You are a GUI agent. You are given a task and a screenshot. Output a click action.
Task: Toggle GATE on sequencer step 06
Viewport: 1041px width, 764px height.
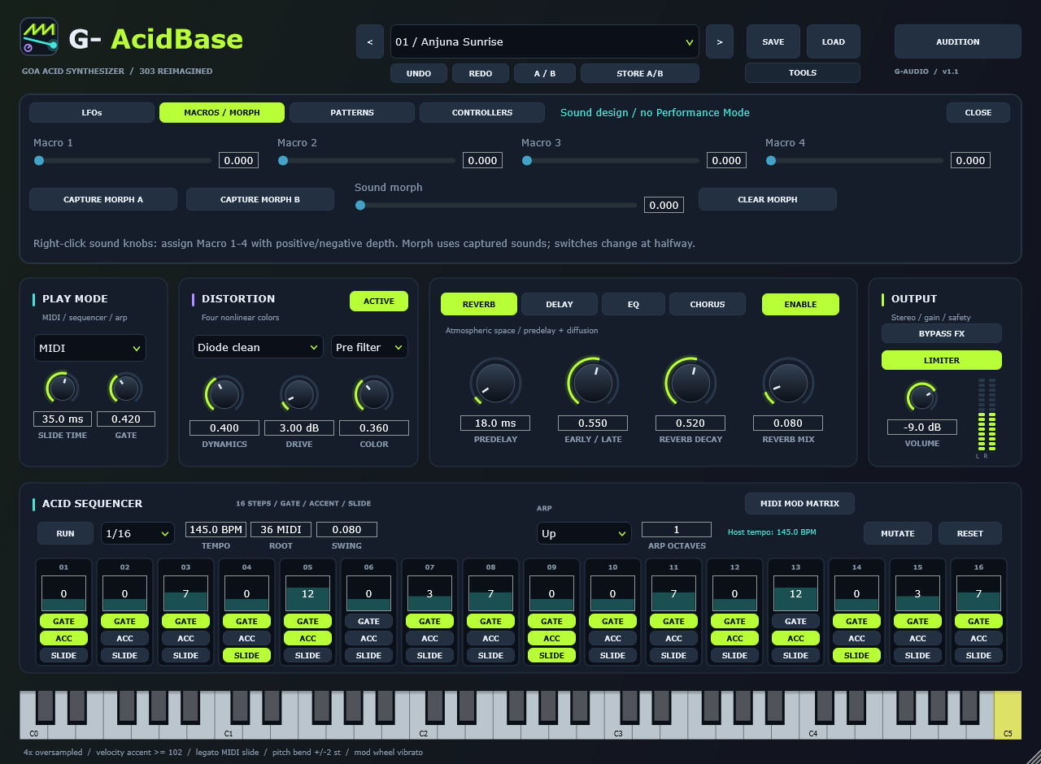tap(369, 621)
